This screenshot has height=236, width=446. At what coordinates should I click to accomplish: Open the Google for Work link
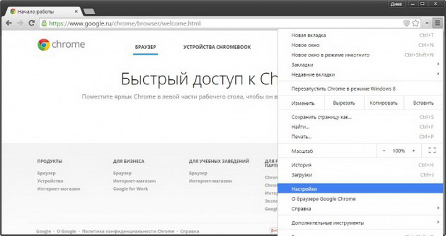click(x=131, y=189)
